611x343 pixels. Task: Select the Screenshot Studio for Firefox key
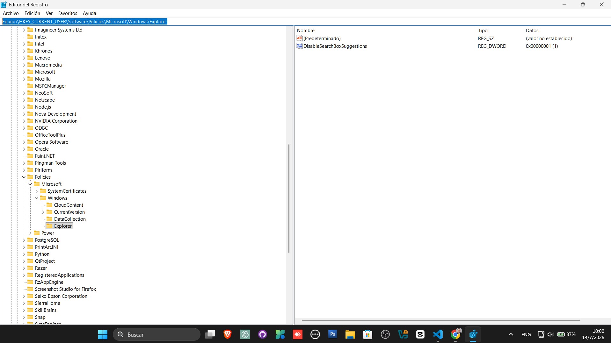(65, 289)
